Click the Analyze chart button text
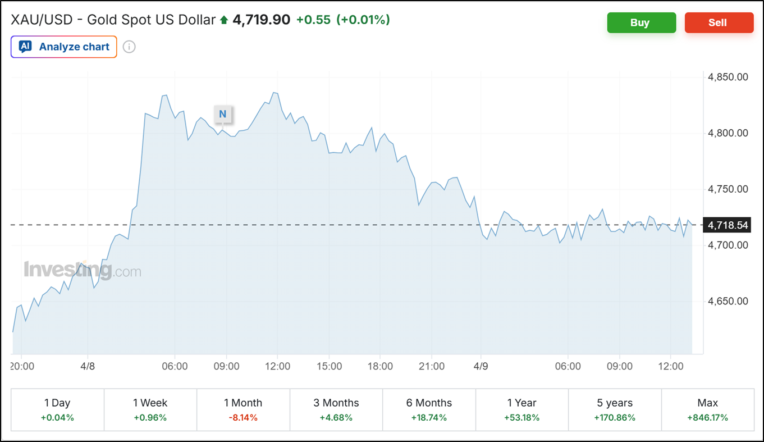 click(x=74, y=47)
